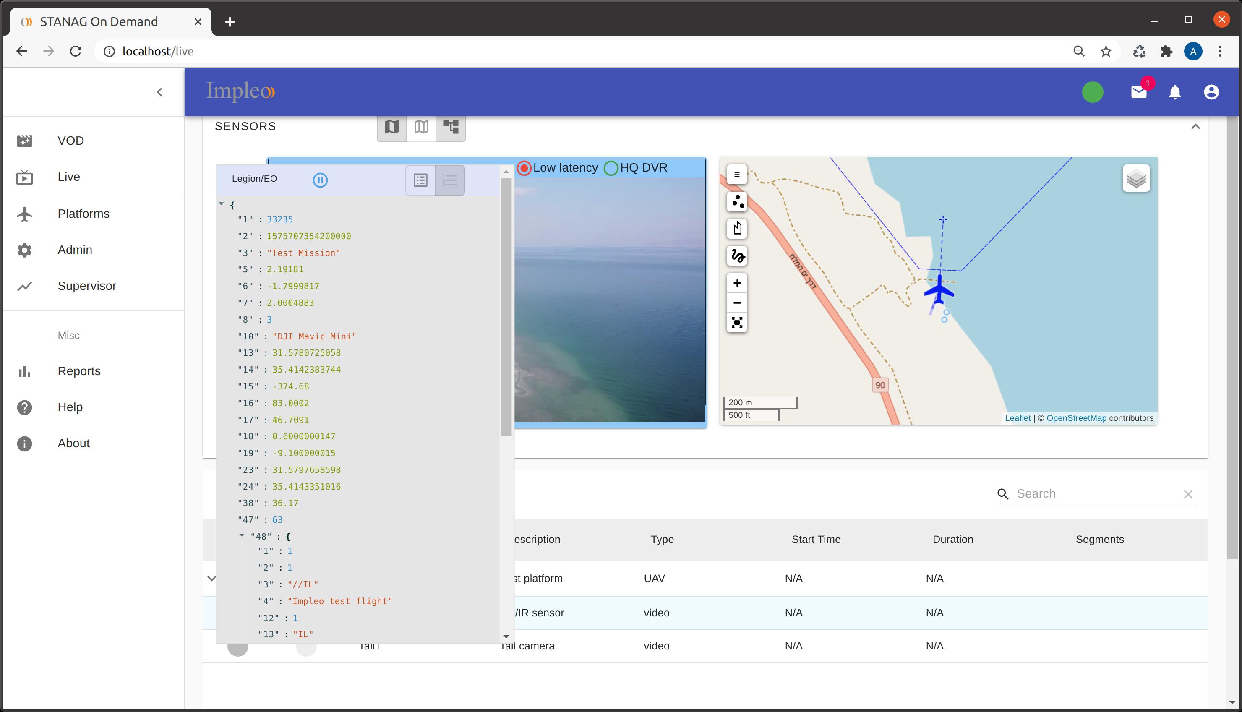Pause the Legion/EO metadata stream
The image size is (1242, 712).
[320, 180]
